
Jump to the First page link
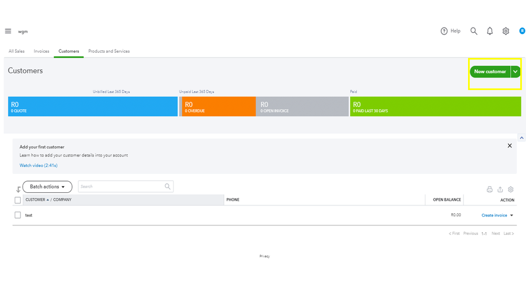[454, 233]
